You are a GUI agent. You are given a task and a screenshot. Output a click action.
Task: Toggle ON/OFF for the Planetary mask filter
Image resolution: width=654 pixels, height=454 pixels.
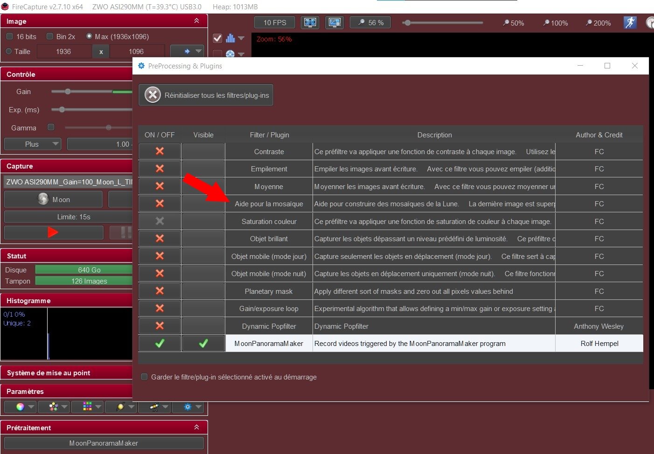pos(160,291)
